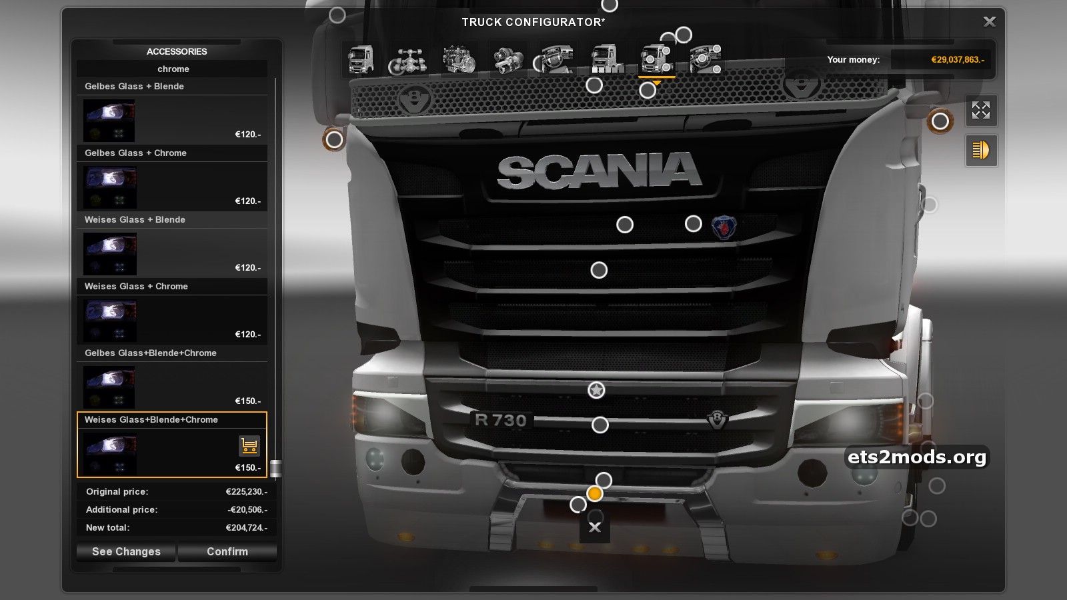Select the accessory slot right of R 730 badge
Image resolution: width=1067 pixels, height=600 pixels.
click(600, 425)
